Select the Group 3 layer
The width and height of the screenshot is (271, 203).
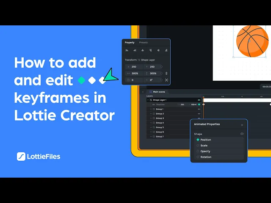[x=160, y=118]
